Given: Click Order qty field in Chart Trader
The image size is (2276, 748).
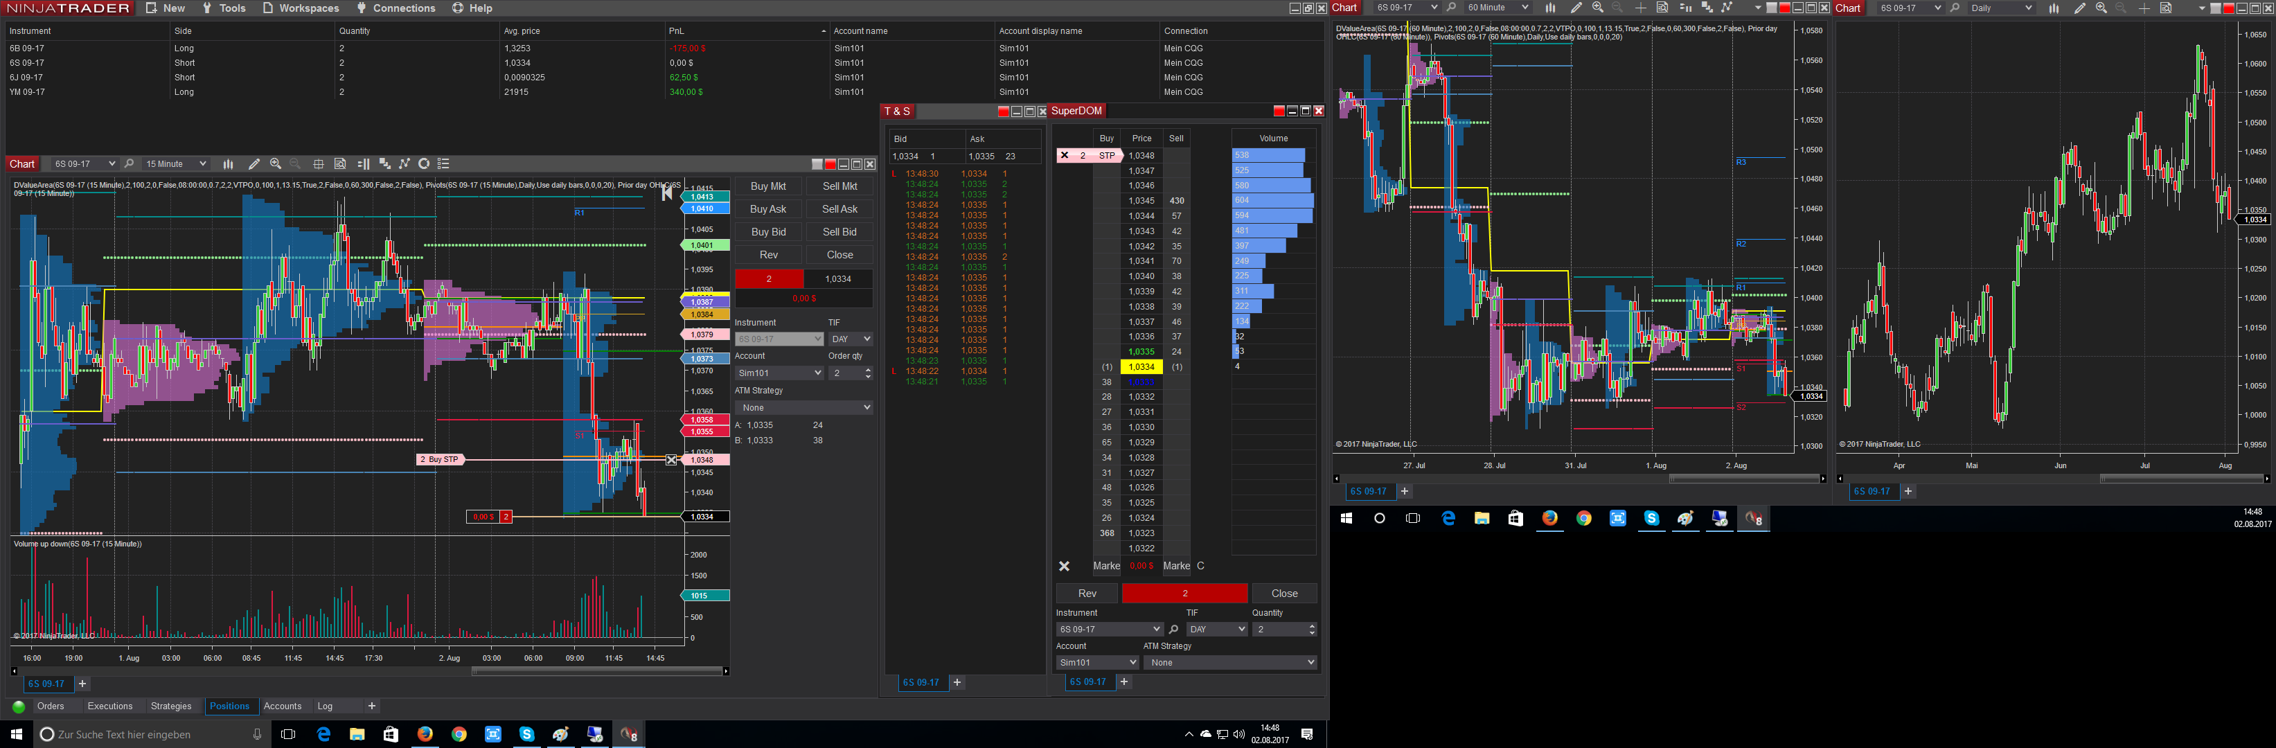Looking at the screenshot, I should (850, 373).
